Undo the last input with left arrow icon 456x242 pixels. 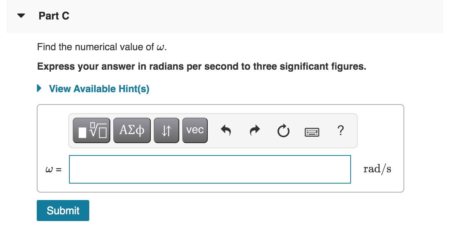226,130
